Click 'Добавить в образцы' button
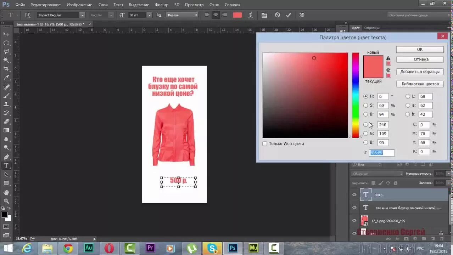Screen dimensions: 453x255 pos(420,72)
